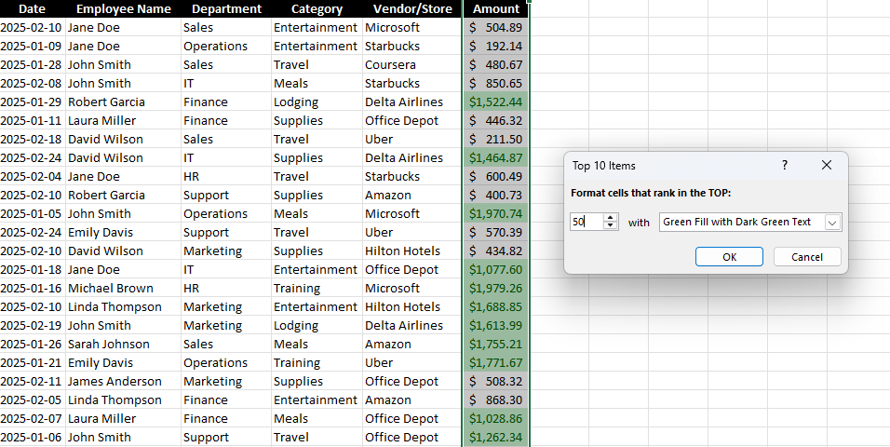
Task: Select amount cell $434.82
Action: point(496,251)
